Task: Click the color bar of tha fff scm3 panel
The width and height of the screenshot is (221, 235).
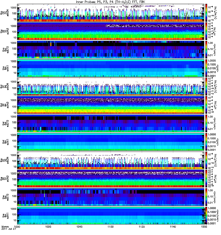Action: coord(206,31)
